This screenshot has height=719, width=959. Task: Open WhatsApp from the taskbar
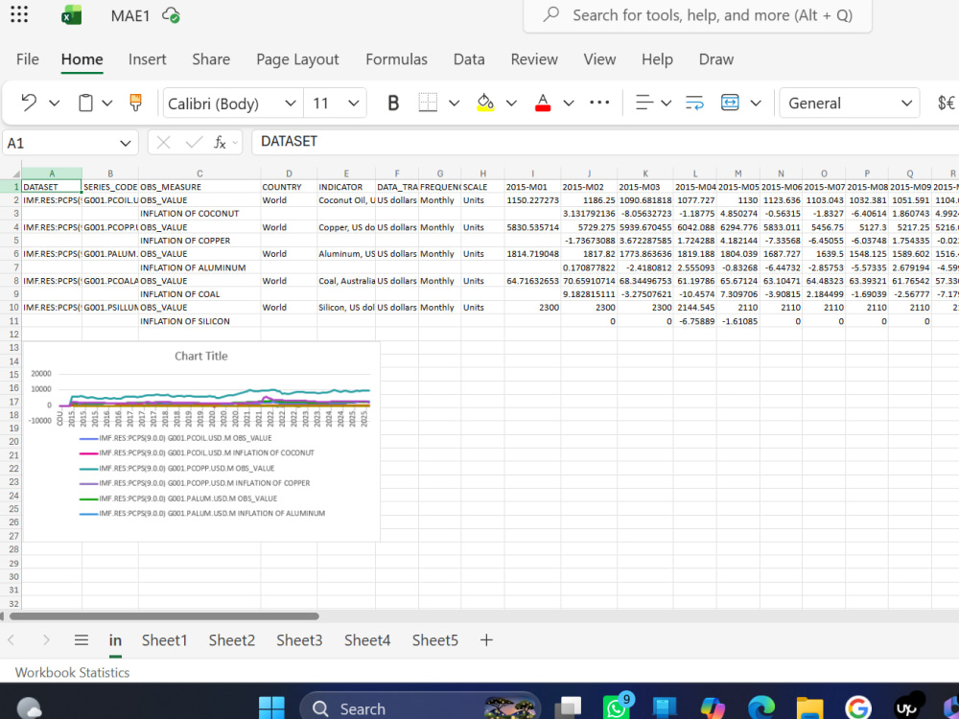point(617,707)
